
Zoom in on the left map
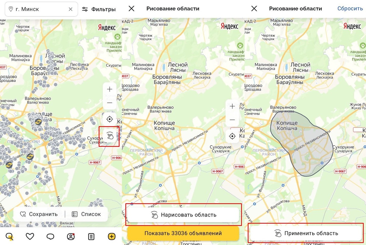pos(109,89)
